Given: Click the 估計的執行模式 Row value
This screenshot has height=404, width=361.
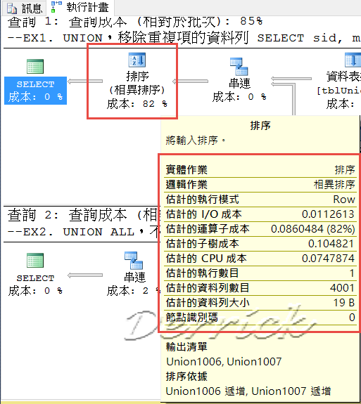Looking at the screenshot, I should pyautogui.click(x=344, y=200).
